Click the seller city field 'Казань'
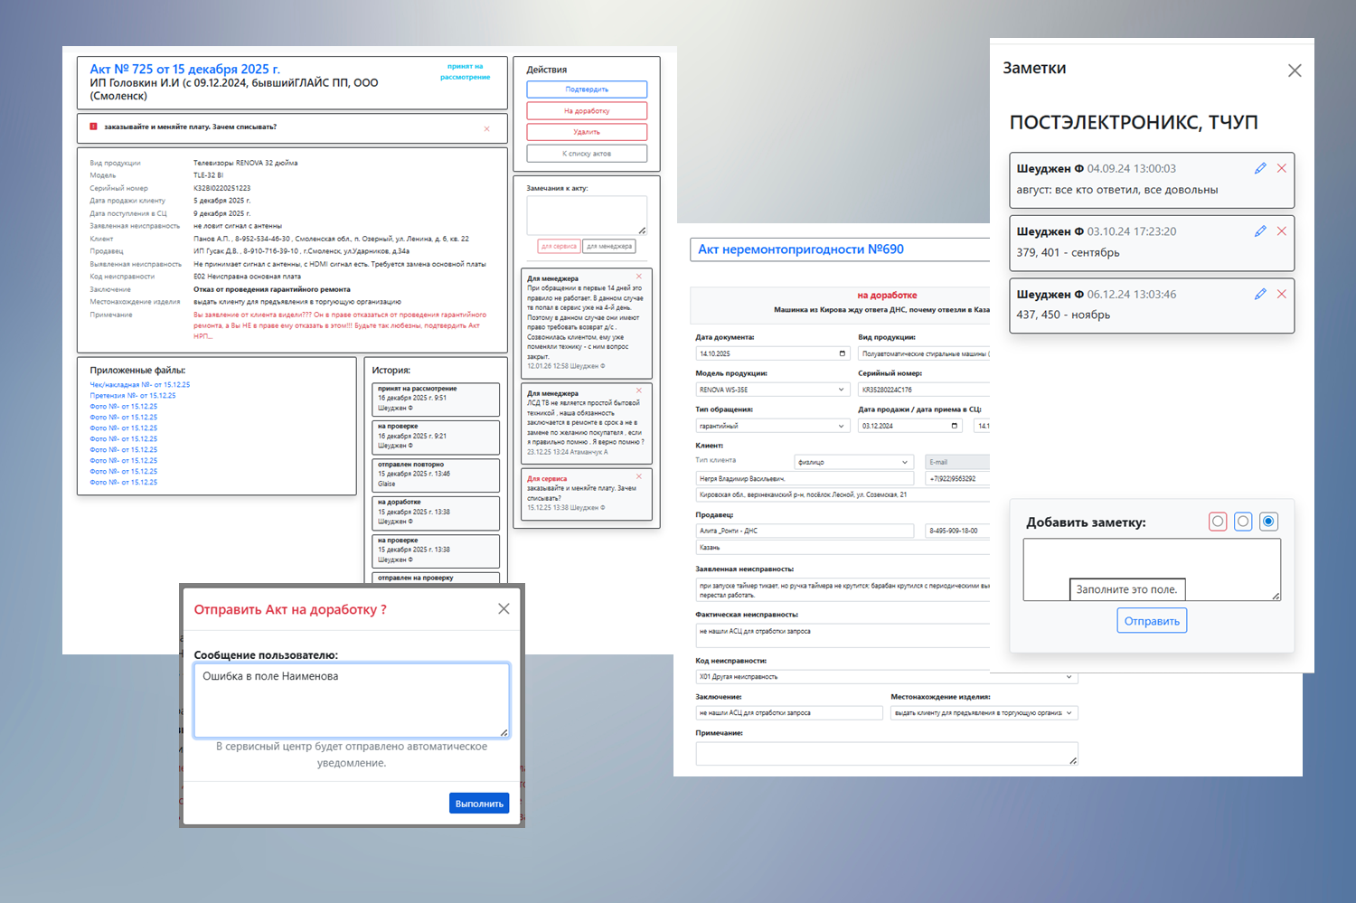The image size is (1356, 903). click(x=843, y=547)
